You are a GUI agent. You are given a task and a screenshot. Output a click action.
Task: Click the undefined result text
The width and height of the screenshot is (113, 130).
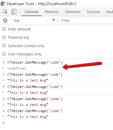click(x=17, y=68)
